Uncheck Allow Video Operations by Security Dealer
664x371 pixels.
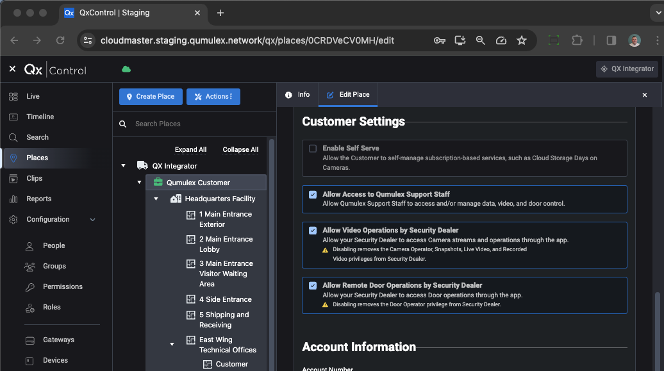click(312, 231)
